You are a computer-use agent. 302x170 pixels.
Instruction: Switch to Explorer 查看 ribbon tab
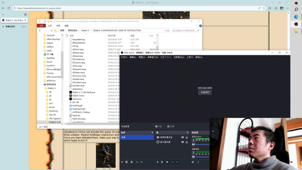tap(66, 26)
